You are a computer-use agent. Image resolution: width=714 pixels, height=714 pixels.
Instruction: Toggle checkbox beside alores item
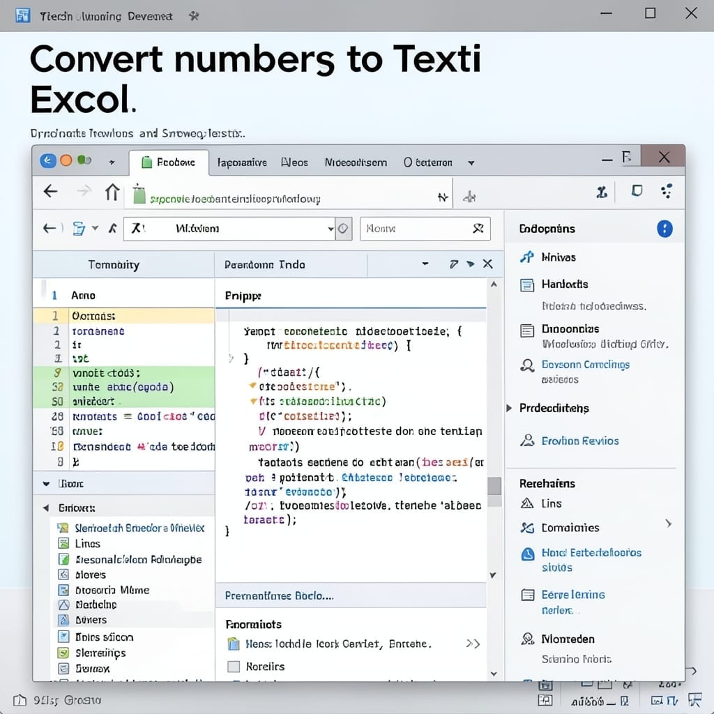click(63, 575)
